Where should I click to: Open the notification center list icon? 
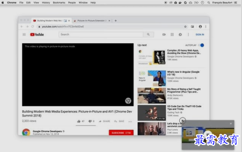[235, 3]
